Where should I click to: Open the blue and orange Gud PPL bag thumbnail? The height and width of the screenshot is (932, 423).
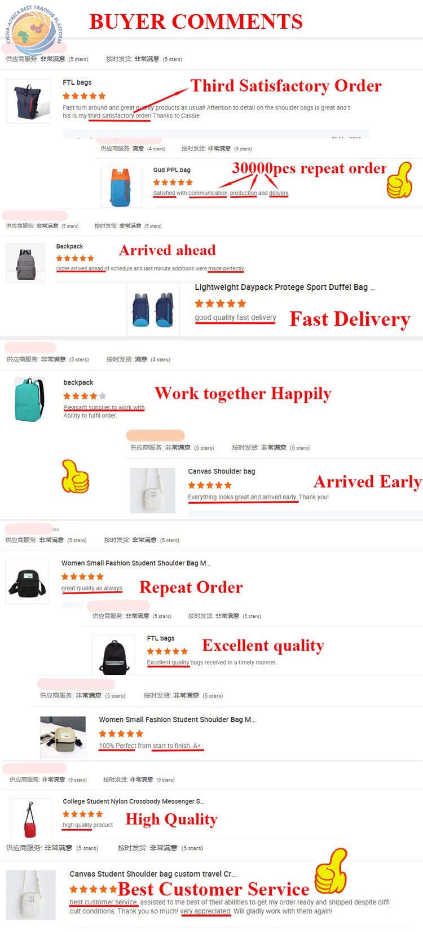click(x=121, y=188)
